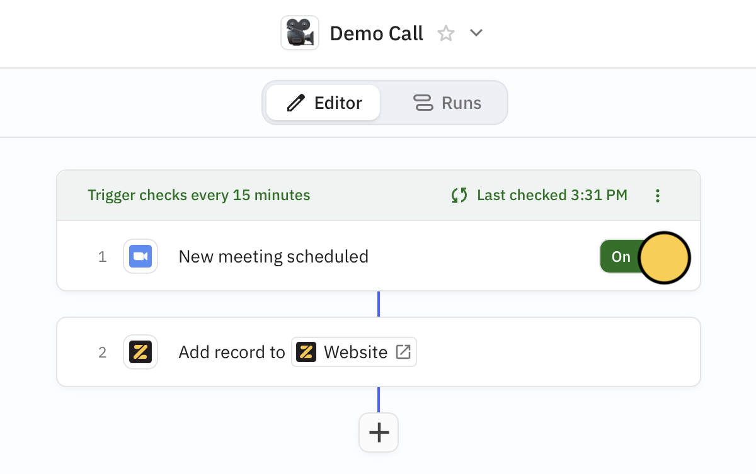Switch to the Runs tab
Image resolution: width=756 pixels, height=474 pixels.
tap(447, 103)
